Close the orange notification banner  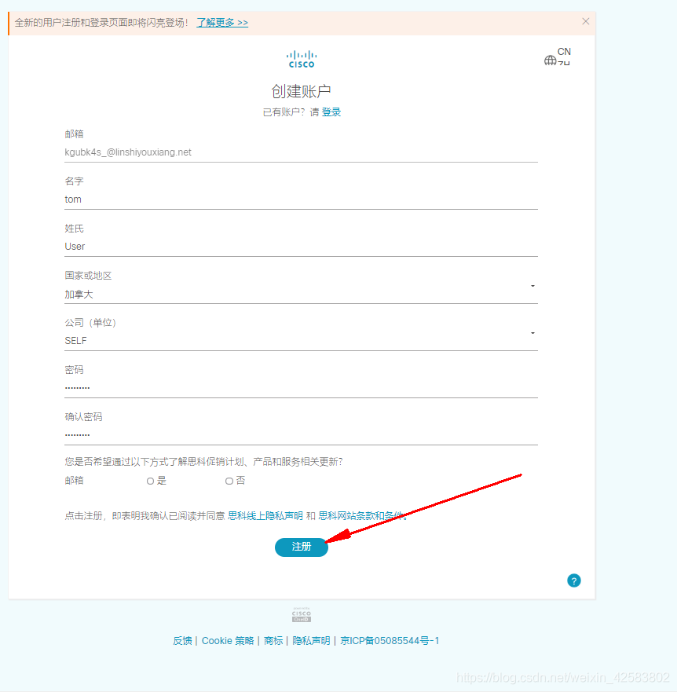(x=585, y=21)
